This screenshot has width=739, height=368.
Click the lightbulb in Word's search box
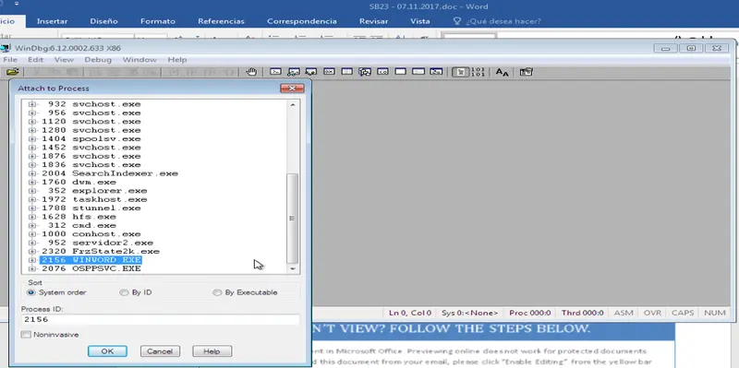(x=456, y=21)
